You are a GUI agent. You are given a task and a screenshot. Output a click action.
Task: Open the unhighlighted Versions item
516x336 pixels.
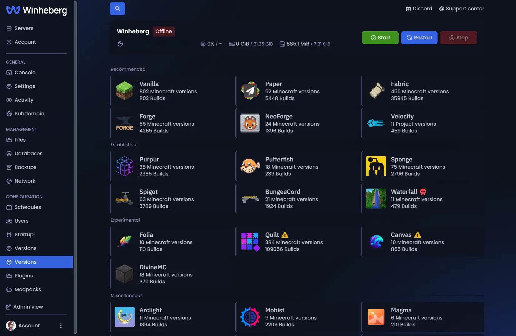[x=37, y=248]
